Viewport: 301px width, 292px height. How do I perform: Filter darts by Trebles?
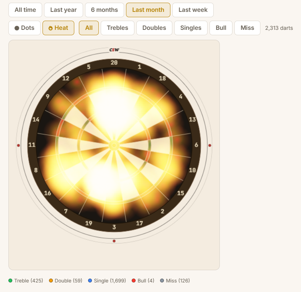coord(118,28)
